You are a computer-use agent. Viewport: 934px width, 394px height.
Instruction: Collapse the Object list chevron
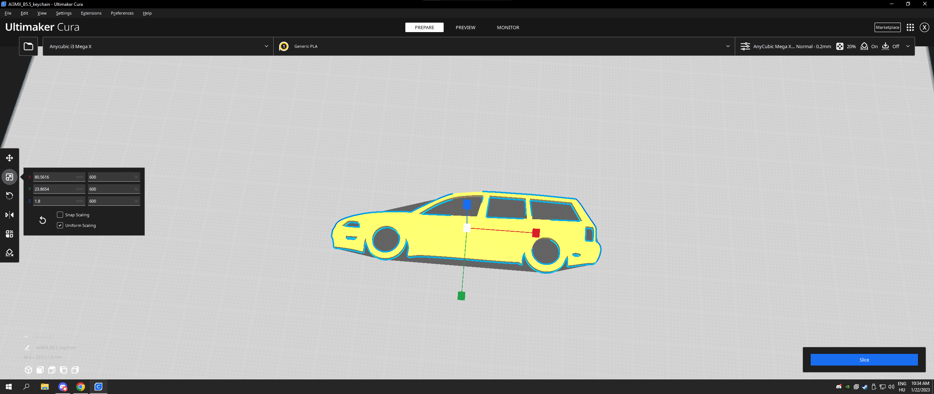[x=26, y=337]
